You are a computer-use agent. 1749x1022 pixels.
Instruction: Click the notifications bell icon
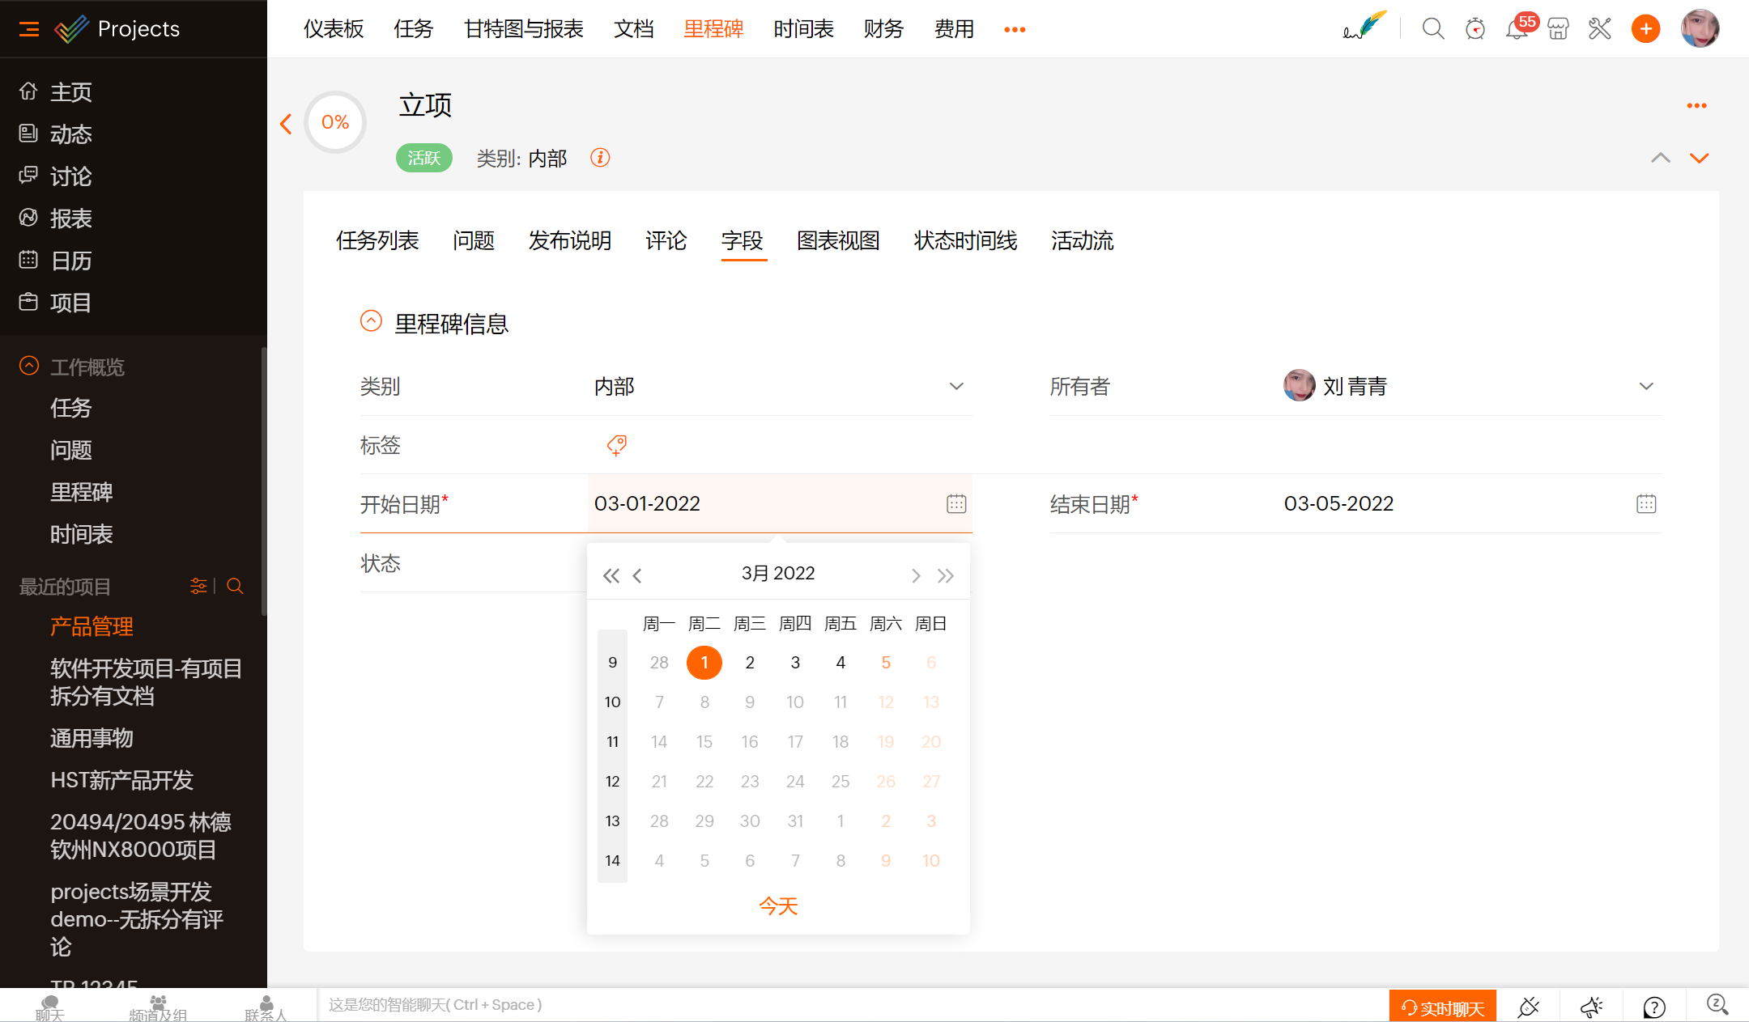(x=1516, y=30)
